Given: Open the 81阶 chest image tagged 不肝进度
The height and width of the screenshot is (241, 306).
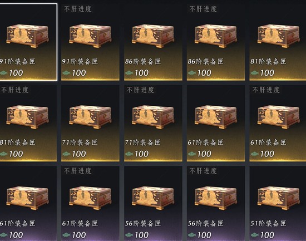Looking at the screenshot, I should click(27, 117).
